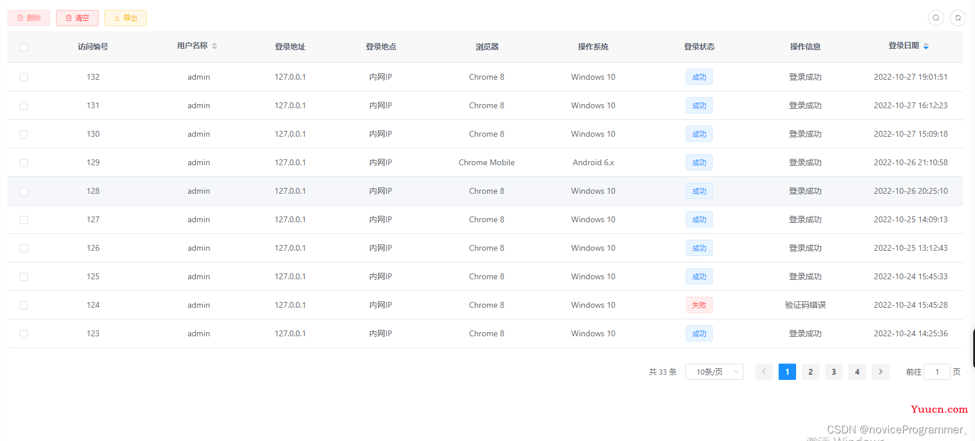Click the date 2022-10-26 21:10:58
975x441 pixels.
point(911,162)
